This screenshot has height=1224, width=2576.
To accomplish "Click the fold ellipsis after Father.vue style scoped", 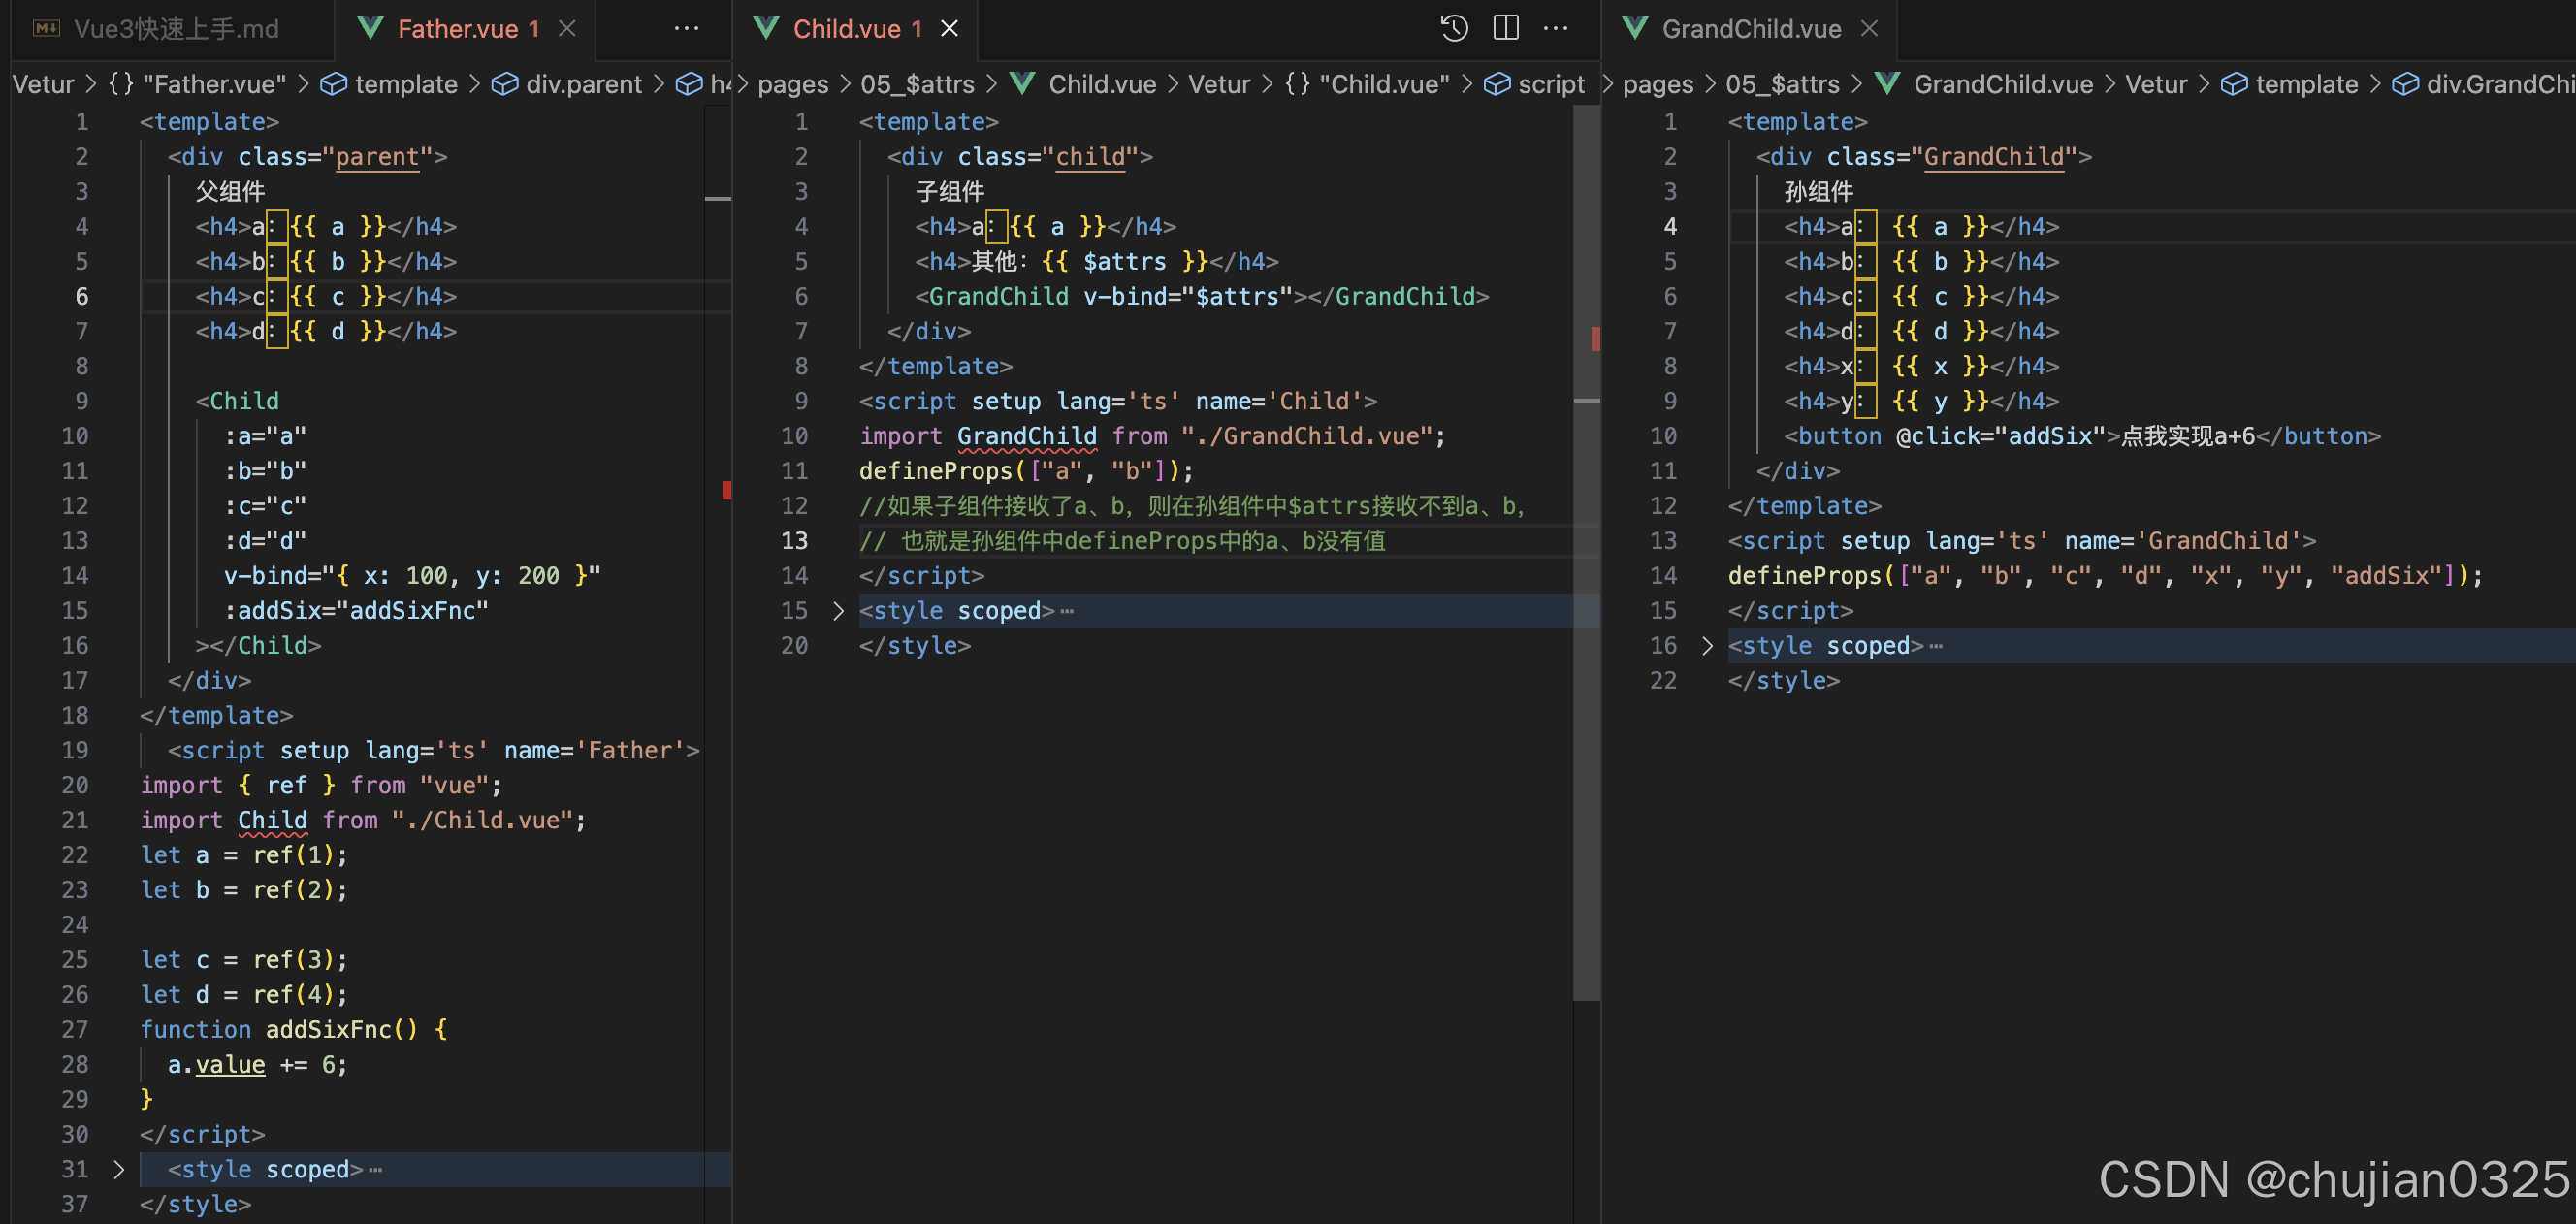I will click(376, 1169).
